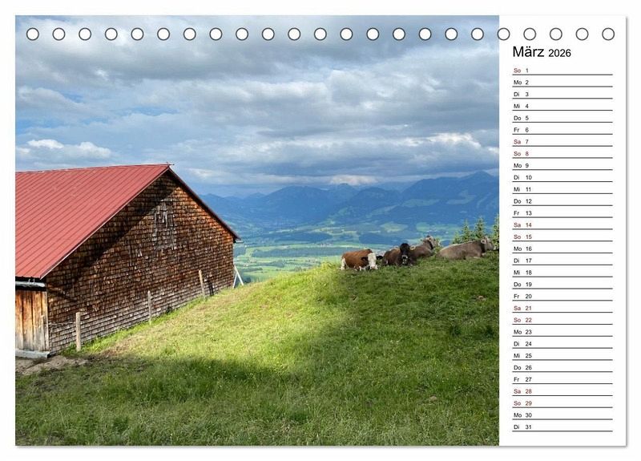Select the Mo 23 date row
This screenshot has width=641, height=461.
pos(562,331)
